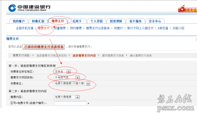The width and height of the screenshot is (197, 115).
Task: Click 确认缴费支付信息 step text
Action: 141,56
